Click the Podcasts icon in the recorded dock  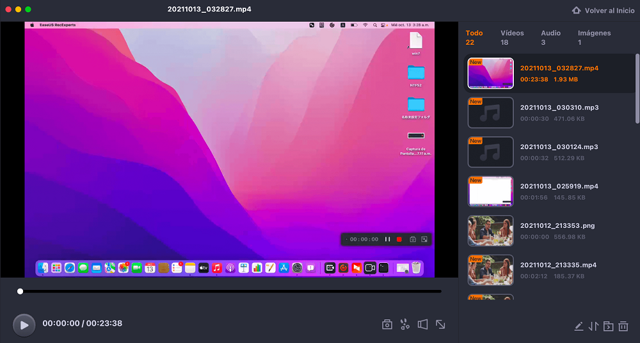click(230, 268)
